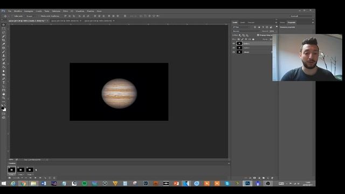Add layer mask from Layers panel footer

pos(254,178)
